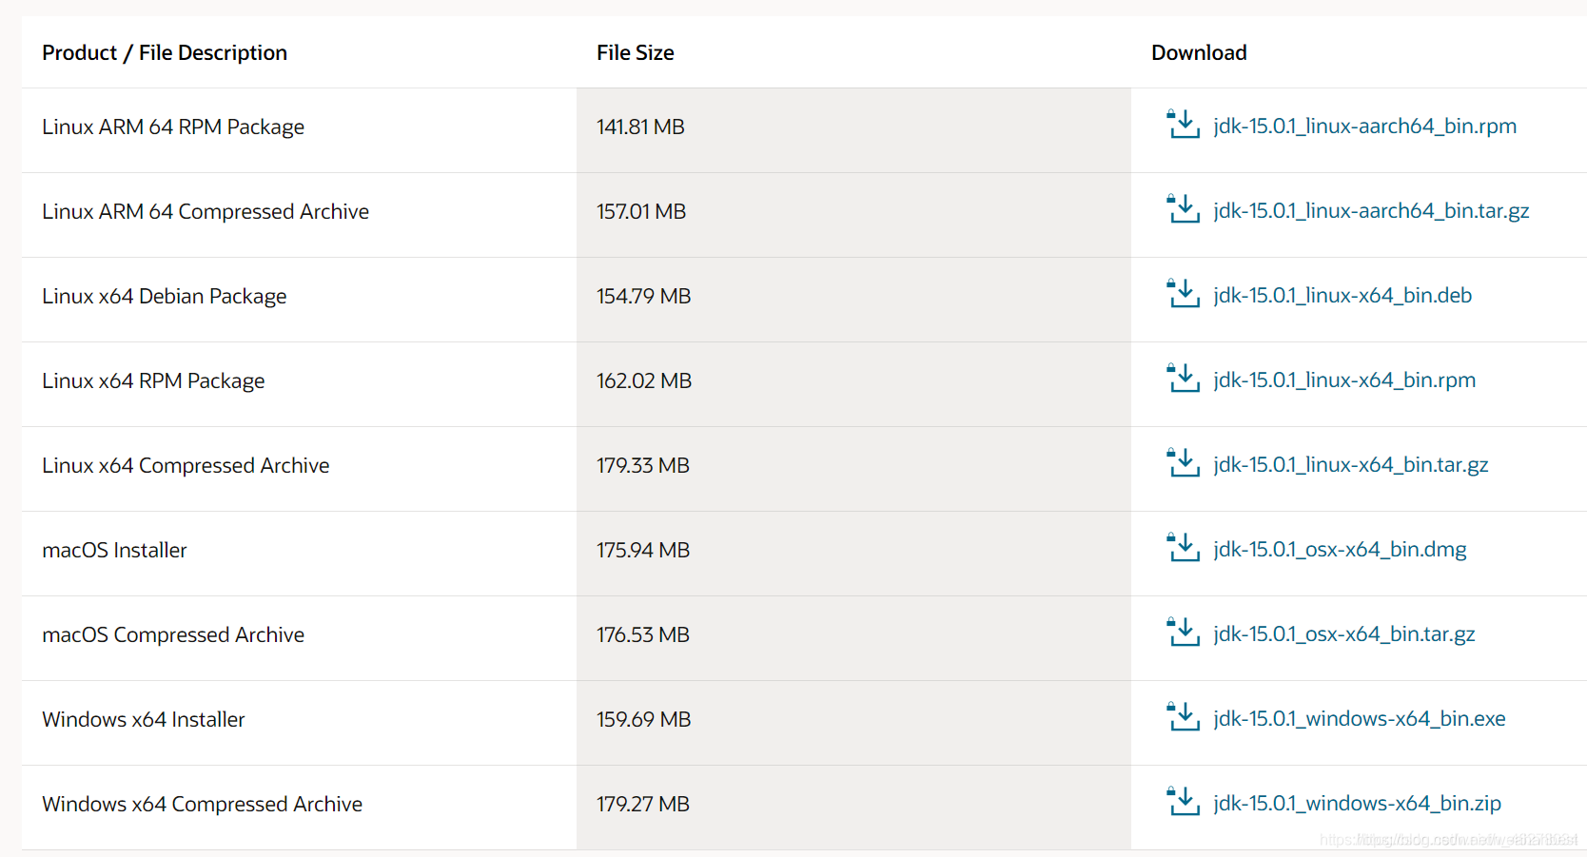The image size is (1587, 857).
Task: Click download icon beside linux-x64_bin.tar.gz
Action: pyautogui.click(x=1183, y=463)
